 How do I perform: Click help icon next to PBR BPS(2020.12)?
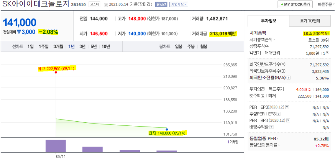tap(288, 121)
